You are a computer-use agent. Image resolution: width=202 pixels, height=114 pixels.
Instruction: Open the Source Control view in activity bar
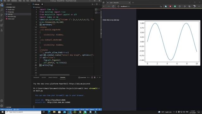(2, 15)
